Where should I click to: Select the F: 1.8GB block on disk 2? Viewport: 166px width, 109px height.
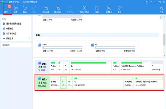click(63, 82)
